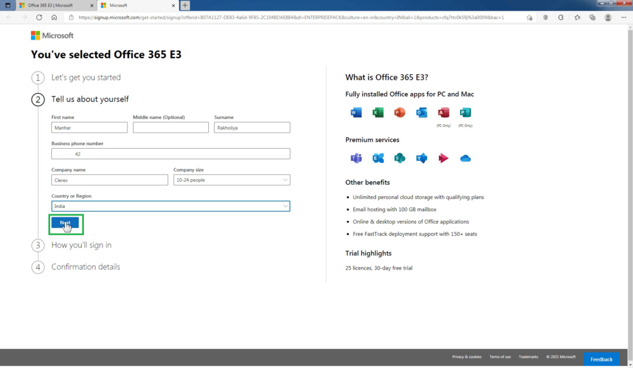Click the Microsoft Teams service icon
This screenshot has height=368, width=633.
pyautogui.click(x=356, y=158)
